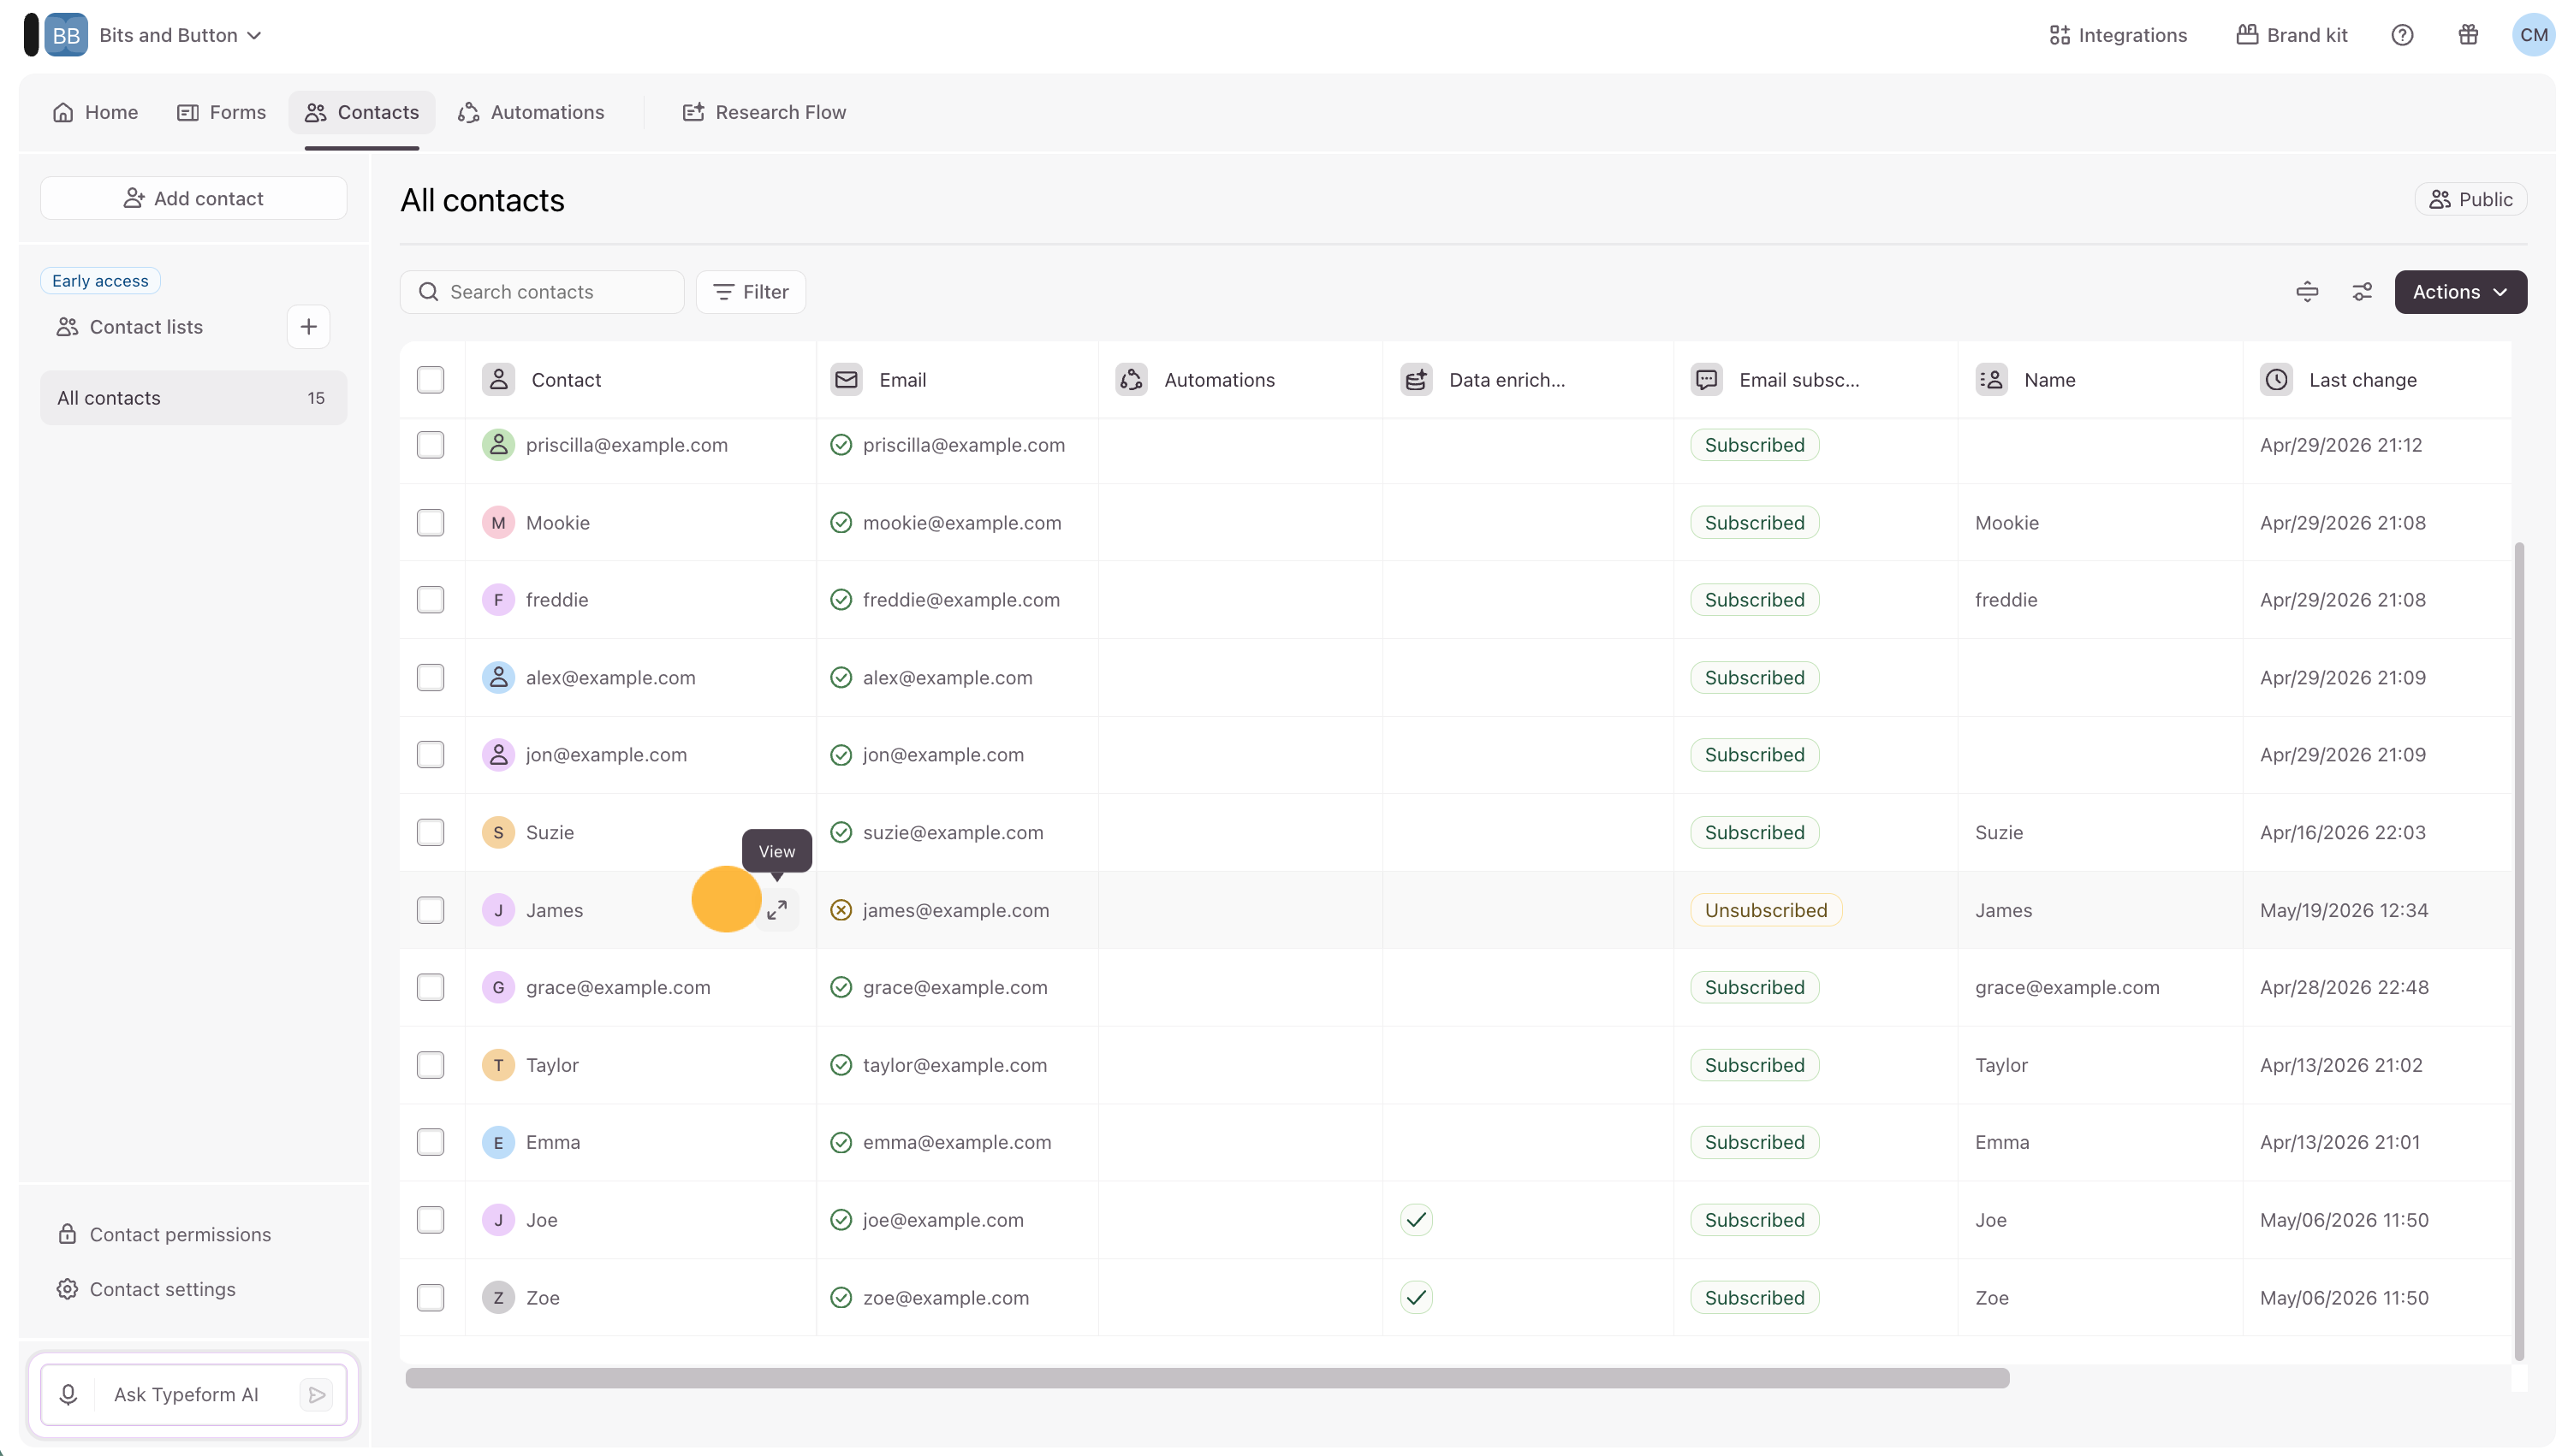
Task: Select the Mookie row checkbox
Action: pyautogui.click(x=431, y=523)
